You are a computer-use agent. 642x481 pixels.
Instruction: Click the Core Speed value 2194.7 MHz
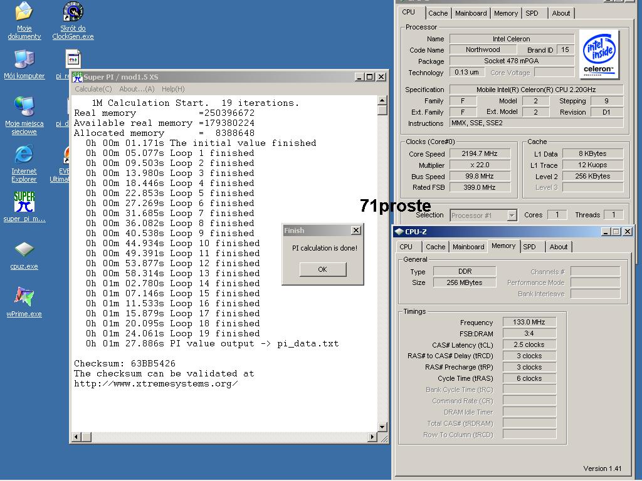[x=480, y=154]
